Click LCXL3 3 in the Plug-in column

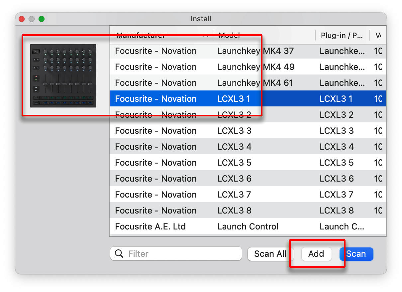pyautogui.click(x=336, y=131)
